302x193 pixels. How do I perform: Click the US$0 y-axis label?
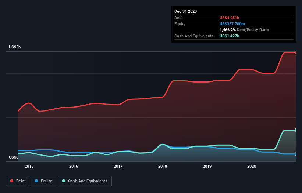pos(14,157)
